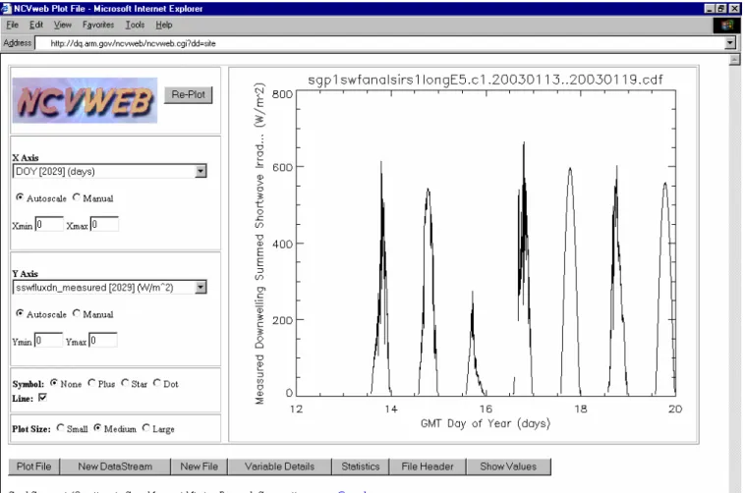Click the Variable Details button
The height and width of the screenshot is (493, 745).
[x=279, y=466]
